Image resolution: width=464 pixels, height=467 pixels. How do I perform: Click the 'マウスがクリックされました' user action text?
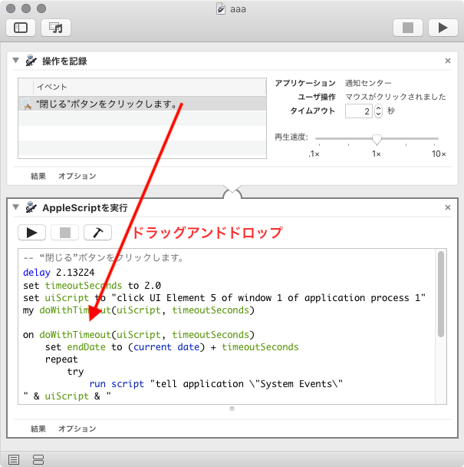pyautogui.click(x=396, y=97)
